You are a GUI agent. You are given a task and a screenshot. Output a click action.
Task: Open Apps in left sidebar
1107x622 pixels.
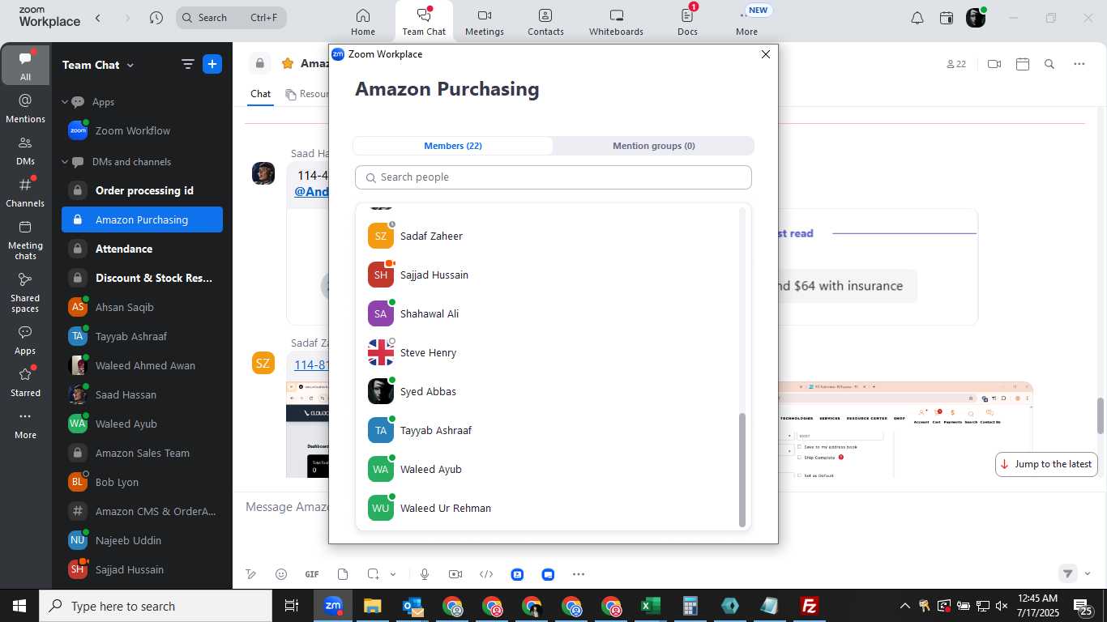(25, 340)
